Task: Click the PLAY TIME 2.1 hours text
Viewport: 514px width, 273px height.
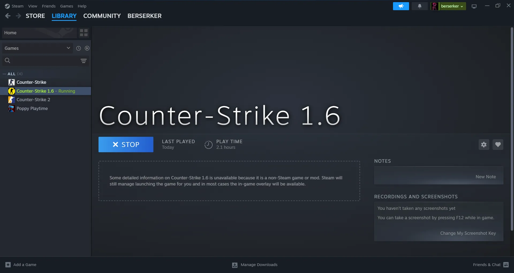Action: point(229,144)
